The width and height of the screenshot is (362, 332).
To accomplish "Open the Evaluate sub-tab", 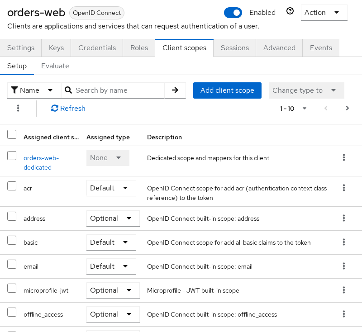I will coord(55,66).
